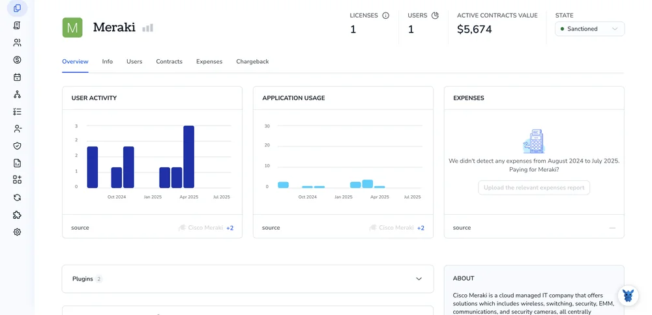Click the tallest Apr 2025 user activity bar
Screen dimensions: 652x315
189,157
